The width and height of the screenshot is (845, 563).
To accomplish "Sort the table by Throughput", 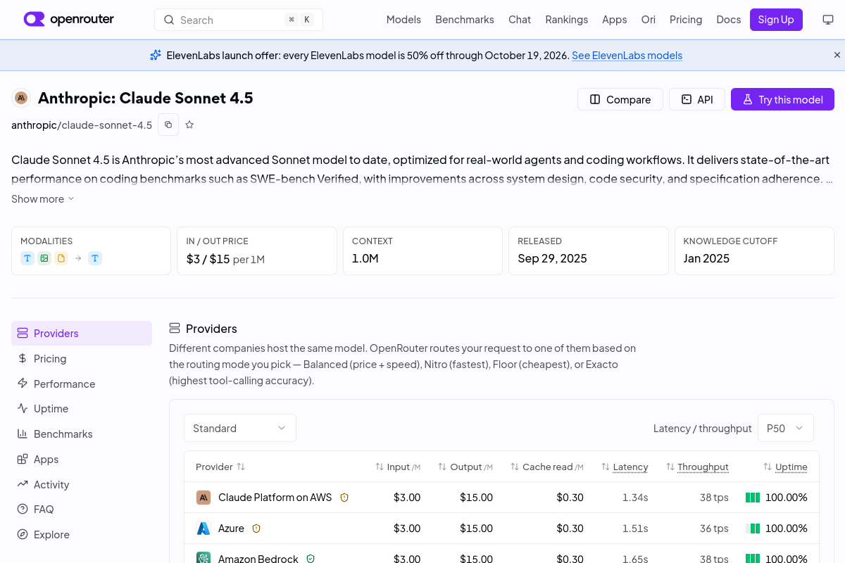I will coord(696,467).
